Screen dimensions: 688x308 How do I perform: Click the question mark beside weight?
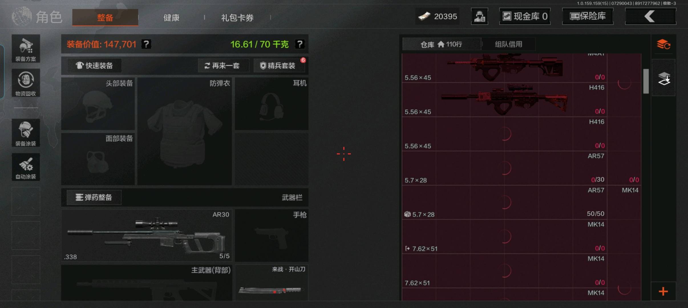[x=300, y=44]
